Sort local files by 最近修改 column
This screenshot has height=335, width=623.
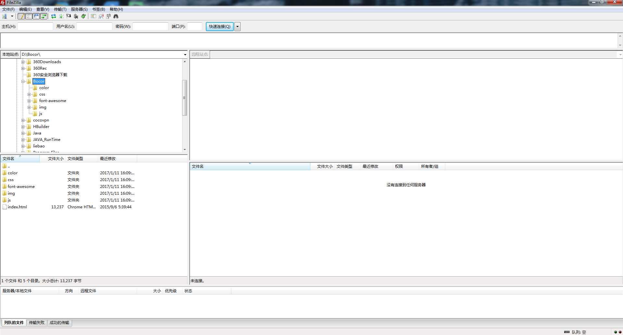click(117, 159)
